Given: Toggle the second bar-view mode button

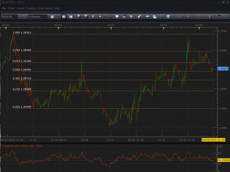Looking at the screenshot, I should point(71,17).
